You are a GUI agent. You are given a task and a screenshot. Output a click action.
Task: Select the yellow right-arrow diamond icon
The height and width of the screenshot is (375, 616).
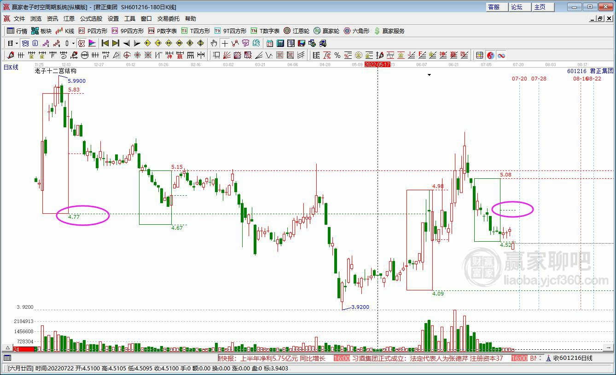point(158,43)
